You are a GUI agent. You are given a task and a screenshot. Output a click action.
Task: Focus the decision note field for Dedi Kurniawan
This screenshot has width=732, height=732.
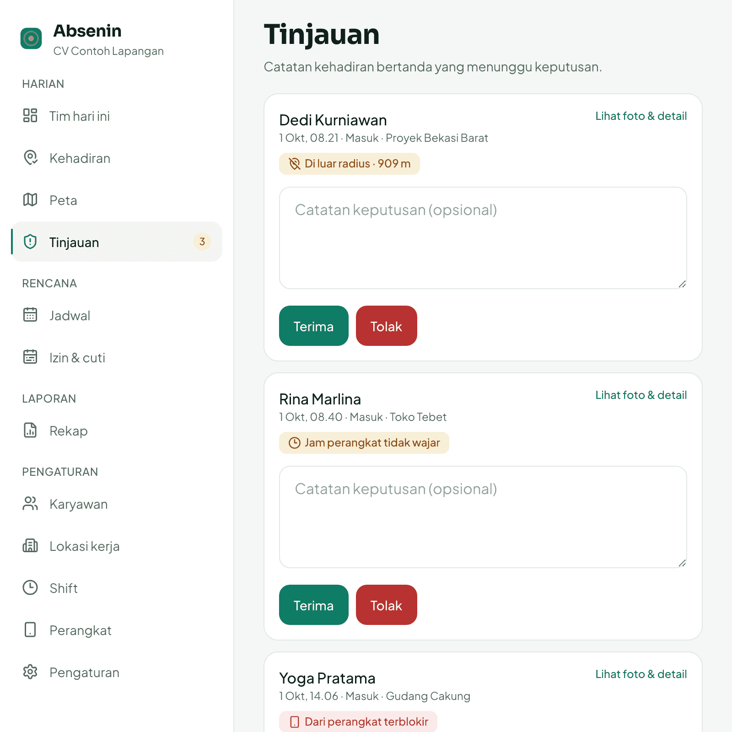[x=483, y=238]
